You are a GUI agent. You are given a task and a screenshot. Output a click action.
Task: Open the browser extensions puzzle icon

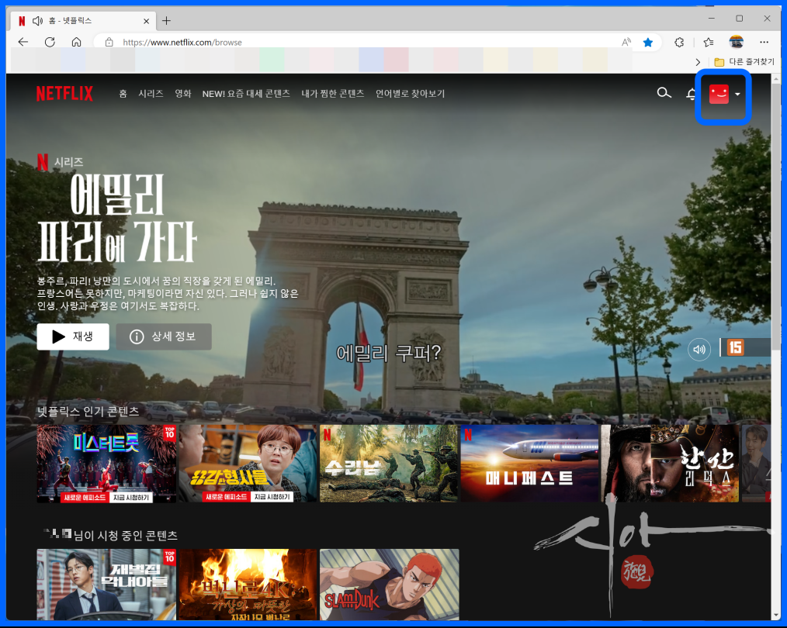679,42
